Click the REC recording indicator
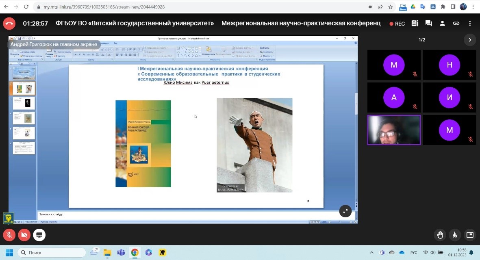The width and height of the screenshot is (480, 260). pos(397,24)
